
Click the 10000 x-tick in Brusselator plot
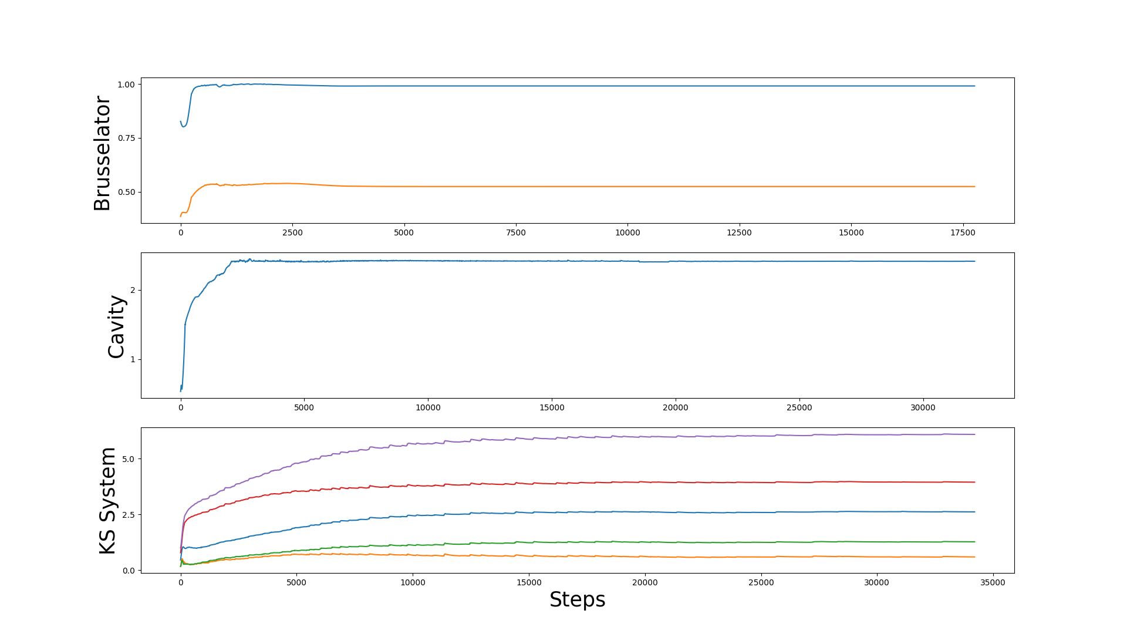pyautogui.click(x=627, y=232)
